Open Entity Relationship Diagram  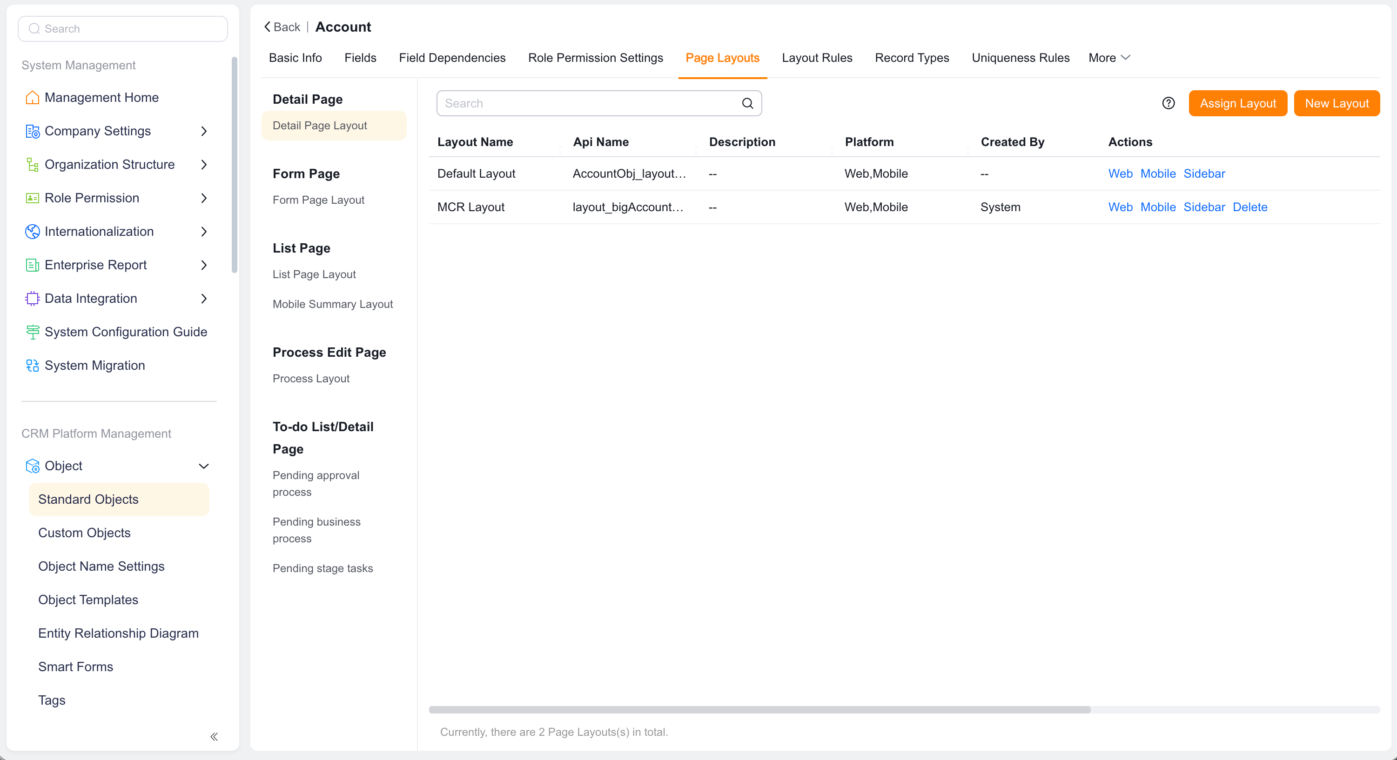(x=118, y=633)
